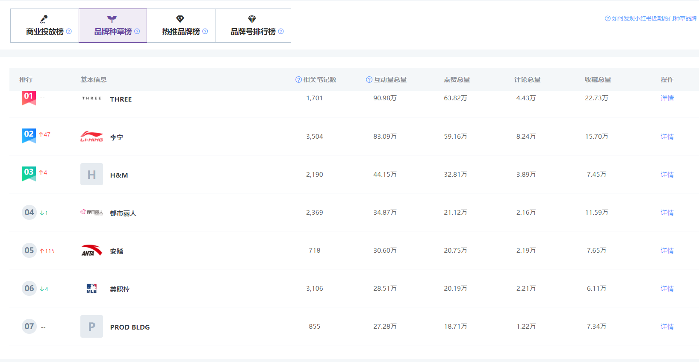Screen dimensions: 699x362
Task: Click the ↓4 rank change for 美职棒
Action: pyautogui.click(x=44, y=289)
